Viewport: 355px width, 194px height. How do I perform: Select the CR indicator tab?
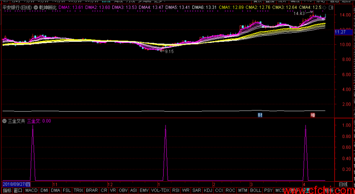tap(104, 190)
